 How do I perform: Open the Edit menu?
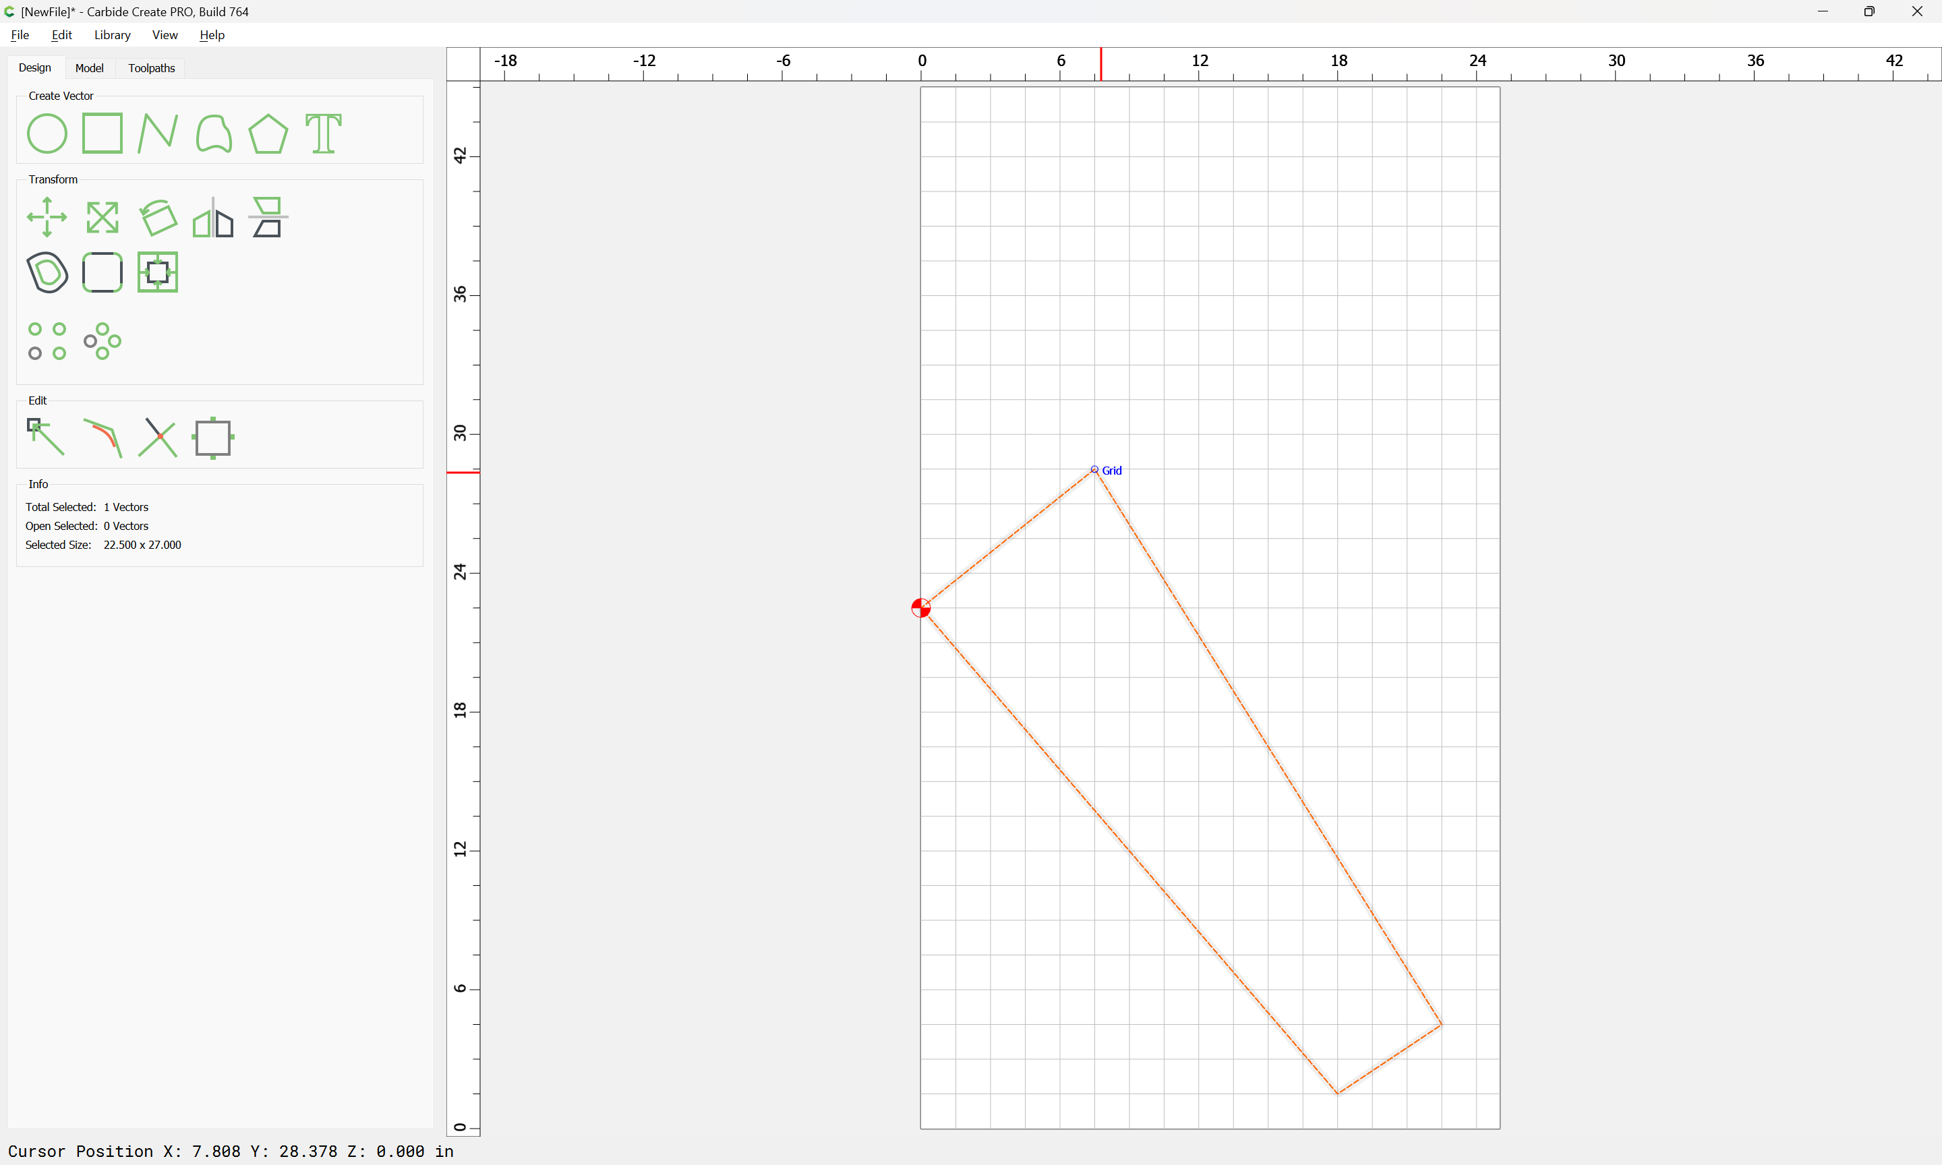click(x=62, y=34)
